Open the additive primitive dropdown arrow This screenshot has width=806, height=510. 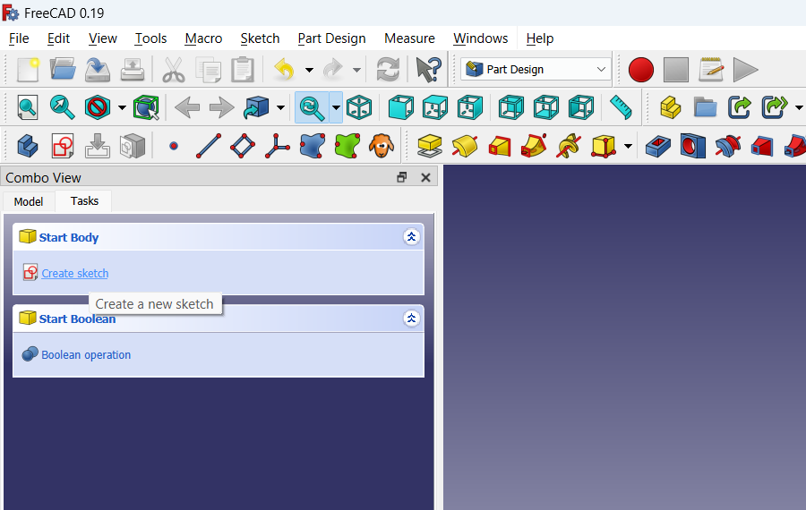628,147
